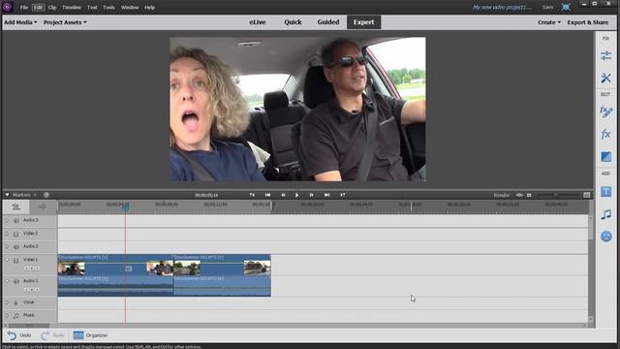Play the video in the monitor

coord(297,195)
